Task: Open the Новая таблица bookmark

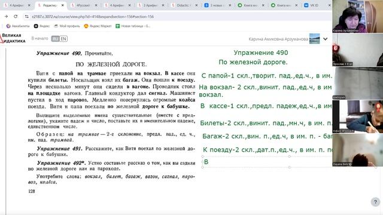Action: click(133, 26)
